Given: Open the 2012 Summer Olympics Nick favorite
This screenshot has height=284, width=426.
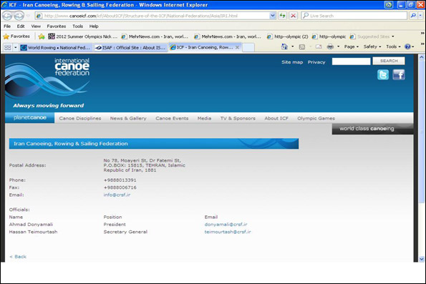Looking at the screenshot, I should tap(83, 36).
